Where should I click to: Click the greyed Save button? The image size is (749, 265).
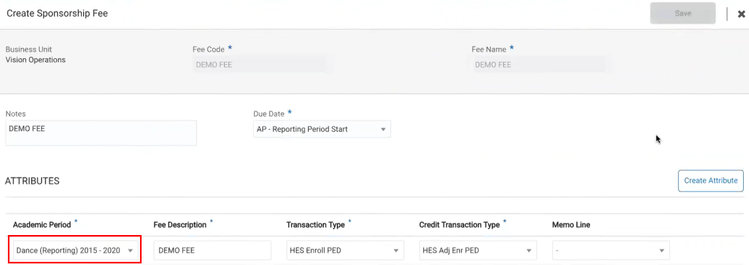coord(683,14)
